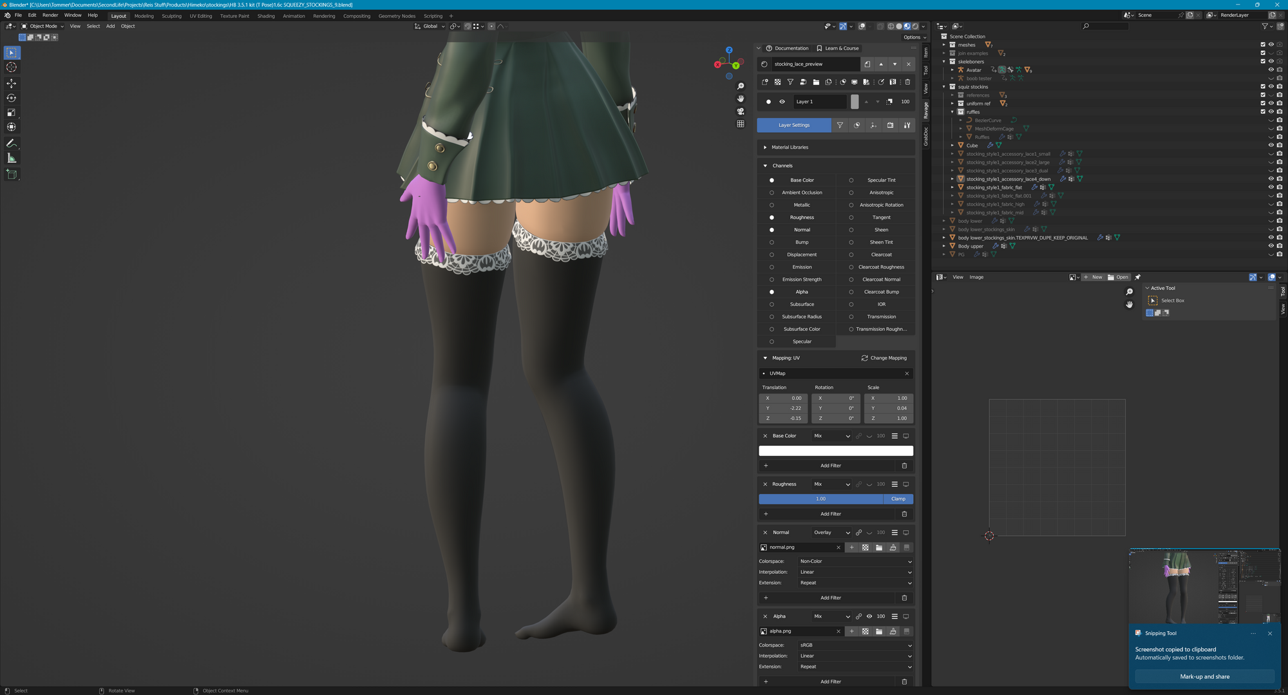Click the Annotate pencil tool
Screen dimensions: 1288x695
click(x=12, y=144)
